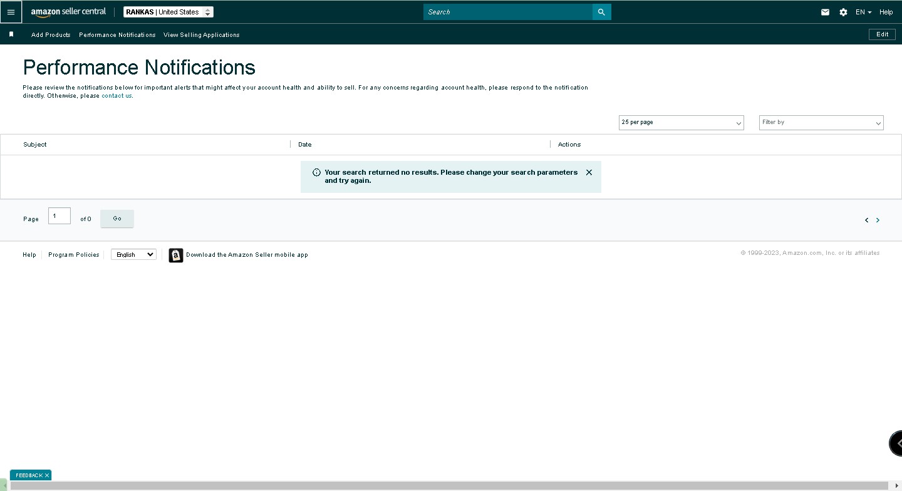This screenshot has height=491, width=902.
Task: Close the FEEDBACK tab
Action: 47,475
